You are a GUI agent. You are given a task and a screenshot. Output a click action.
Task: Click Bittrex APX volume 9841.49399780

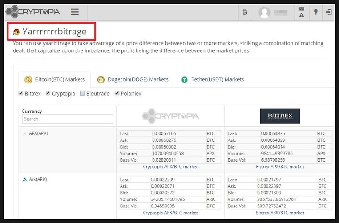pyautogui.click(x=277, y=154)
